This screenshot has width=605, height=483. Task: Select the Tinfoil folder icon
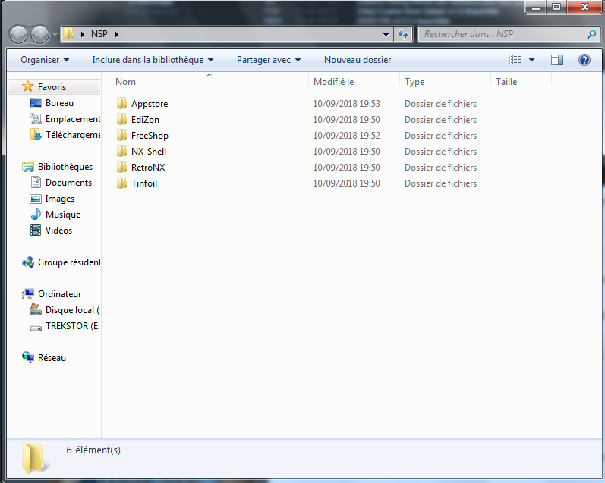tap(121, 183)
